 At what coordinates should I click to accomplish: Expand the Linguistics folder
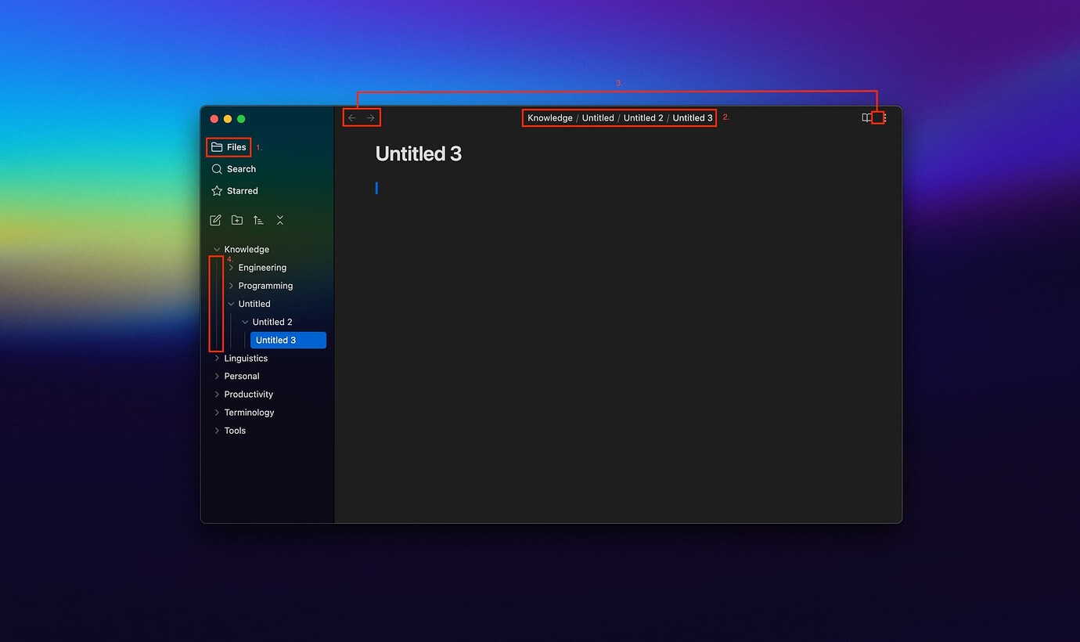[x=218, y=358]
